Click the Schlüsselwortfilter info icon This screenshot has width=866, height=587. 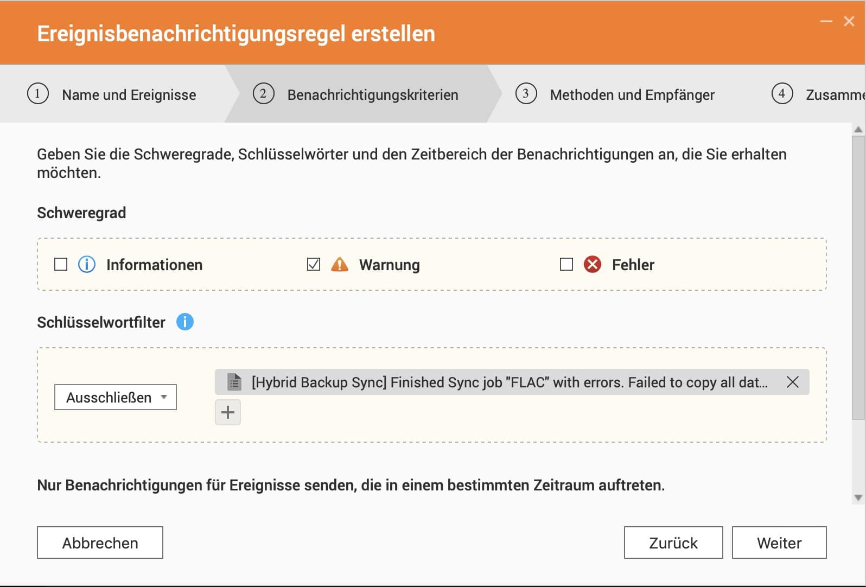click(x=185, y=322)
